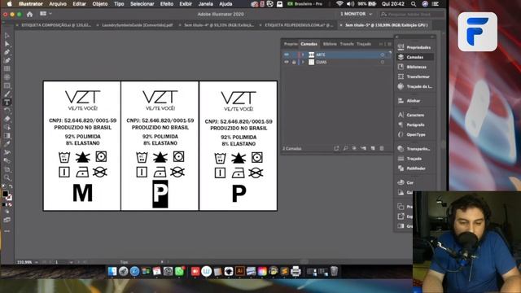Expand the ARTE layer
The image size is (521, 293).
pyautogui.click(x=303, y=55)
